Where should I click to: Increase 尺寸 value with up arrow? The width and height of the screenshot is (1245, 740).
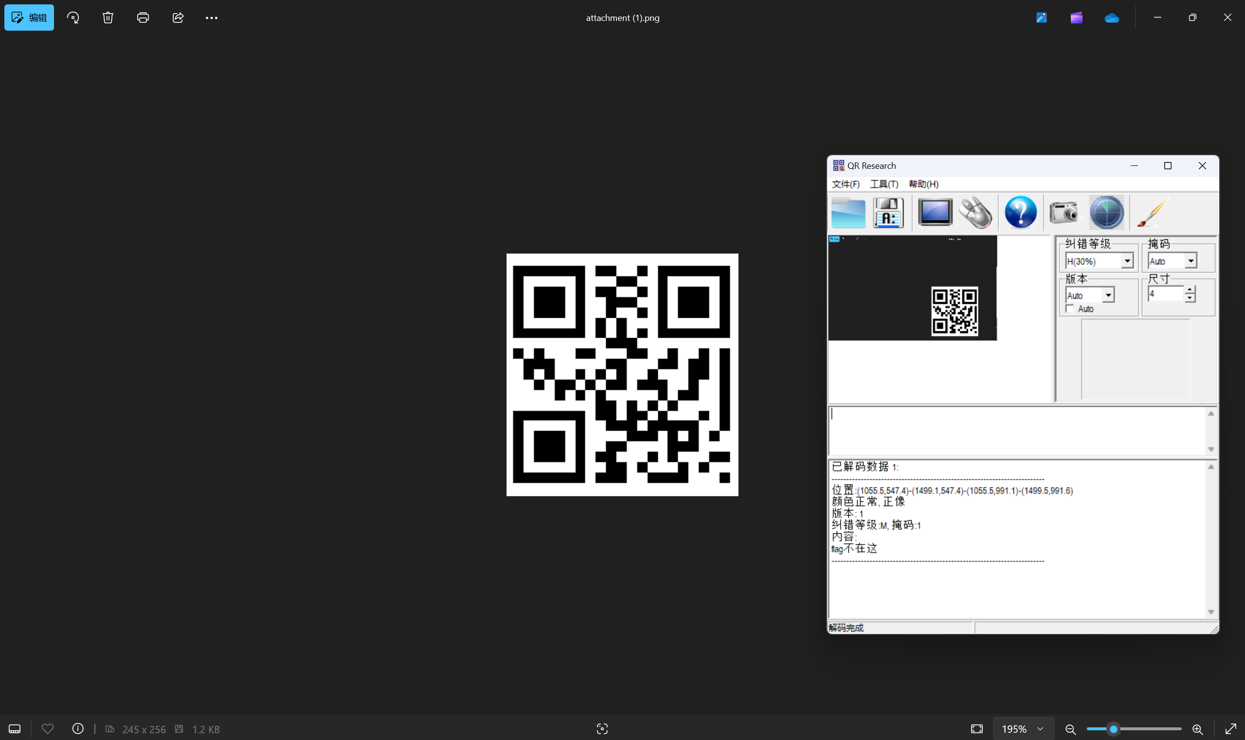pos(1190,289)
